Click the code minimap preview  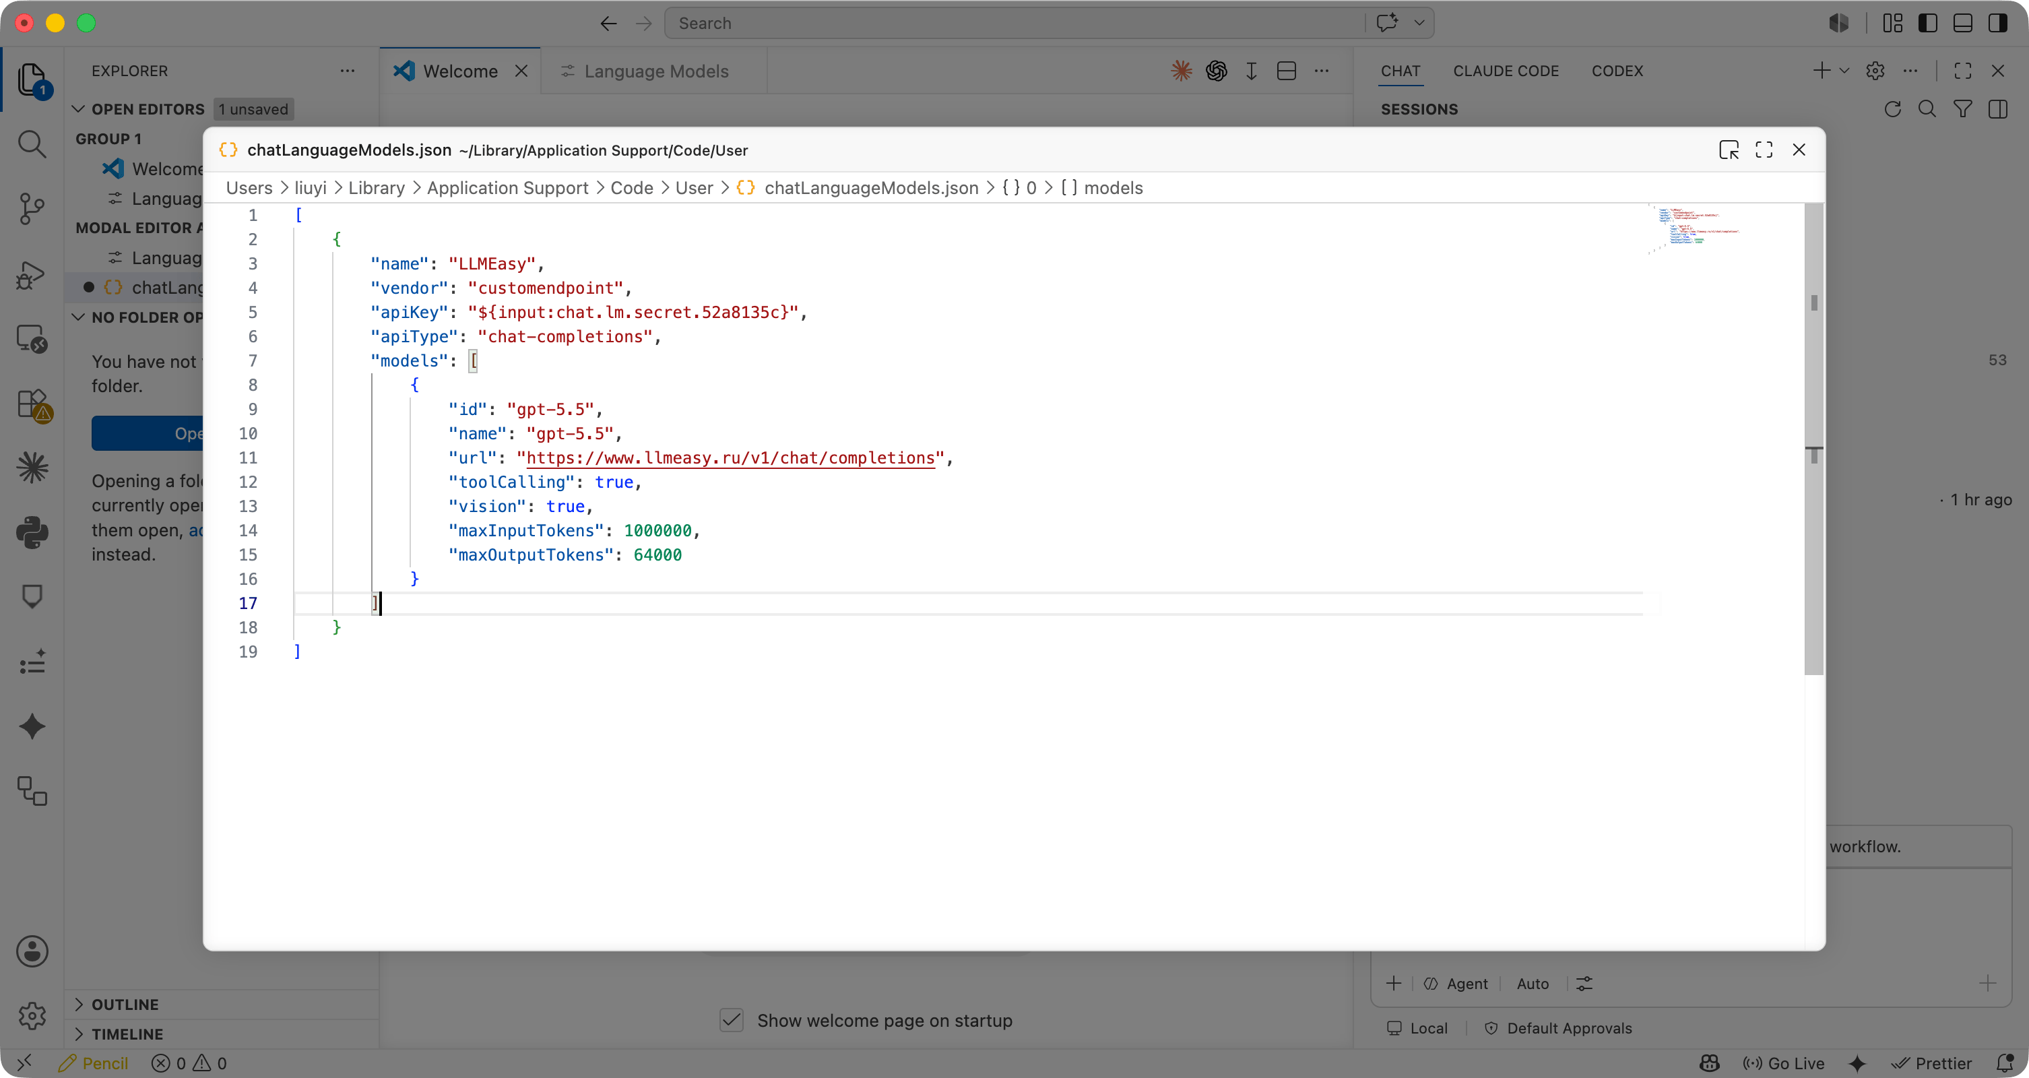pos(1694,228)
